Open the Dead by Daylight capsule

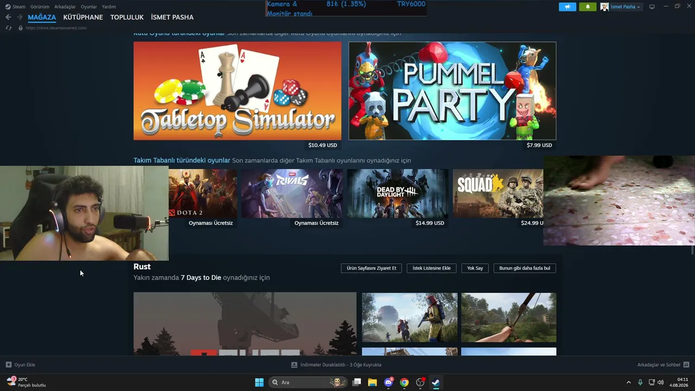coord(398,193)
